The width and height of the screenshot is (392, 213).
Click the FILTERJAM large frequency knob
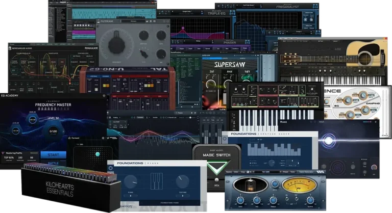click(x=116, y=44)
